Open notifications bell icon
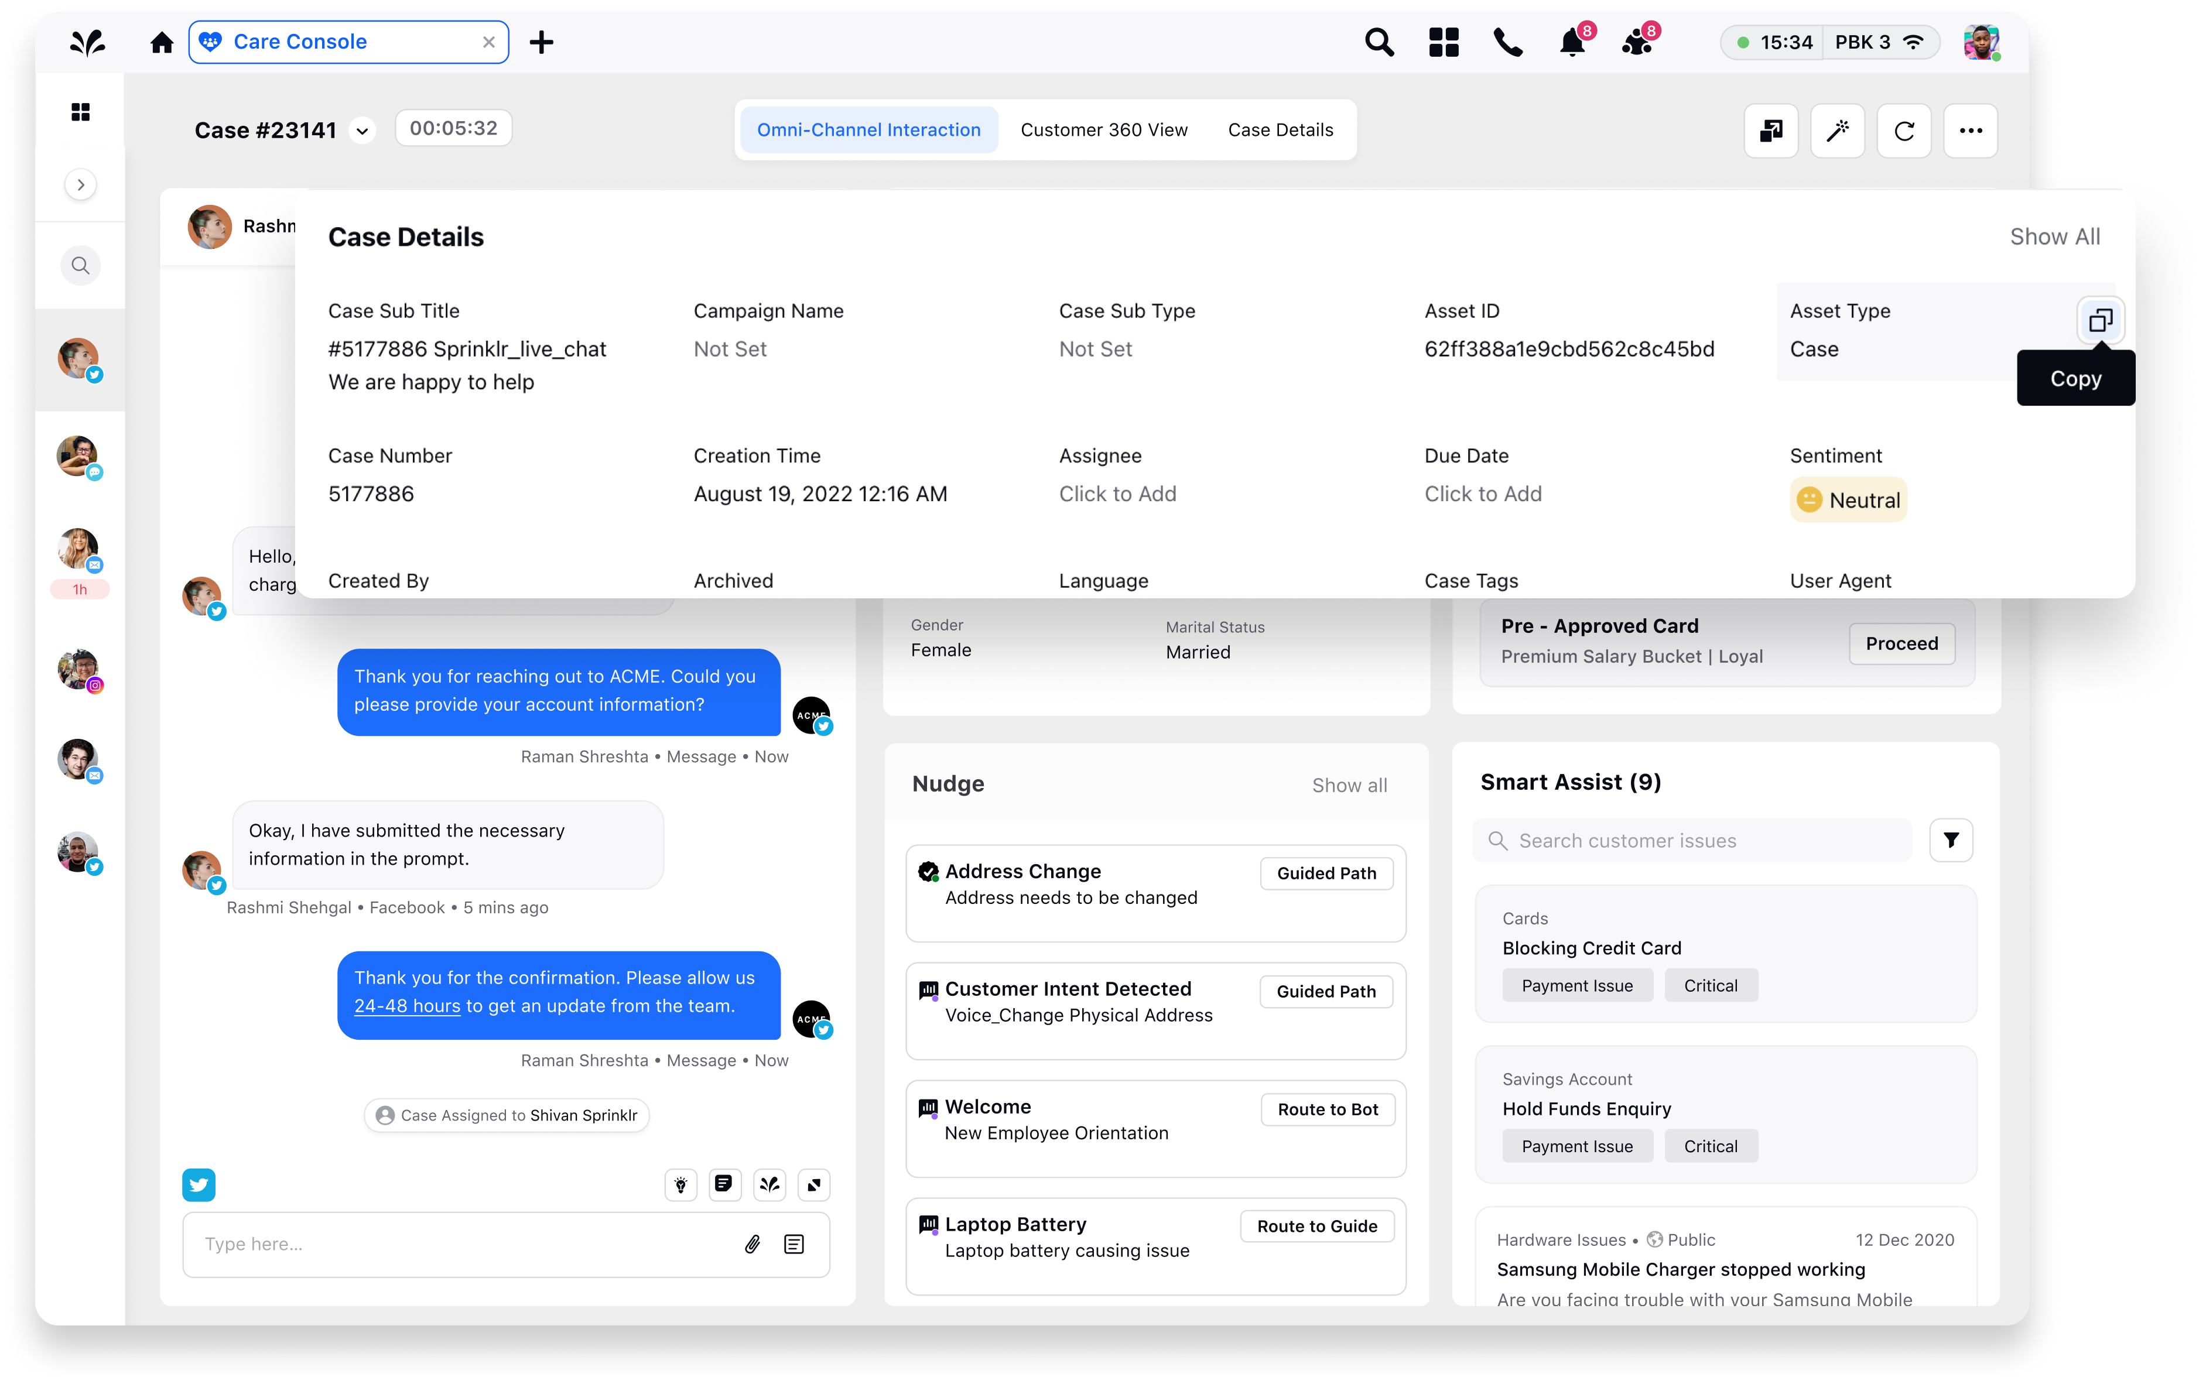Viewport: 2206px width, 1384px height. point(1572,43)
